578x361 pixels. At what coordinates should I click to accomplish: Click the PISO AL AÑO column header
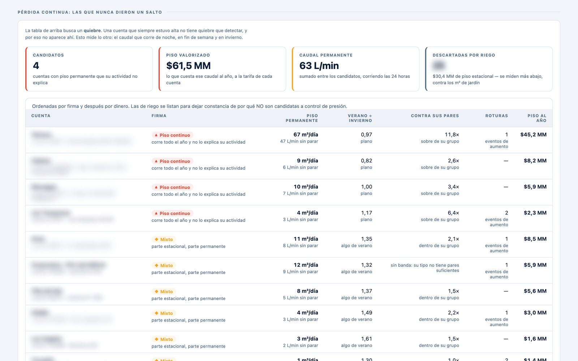pos(537,118)
